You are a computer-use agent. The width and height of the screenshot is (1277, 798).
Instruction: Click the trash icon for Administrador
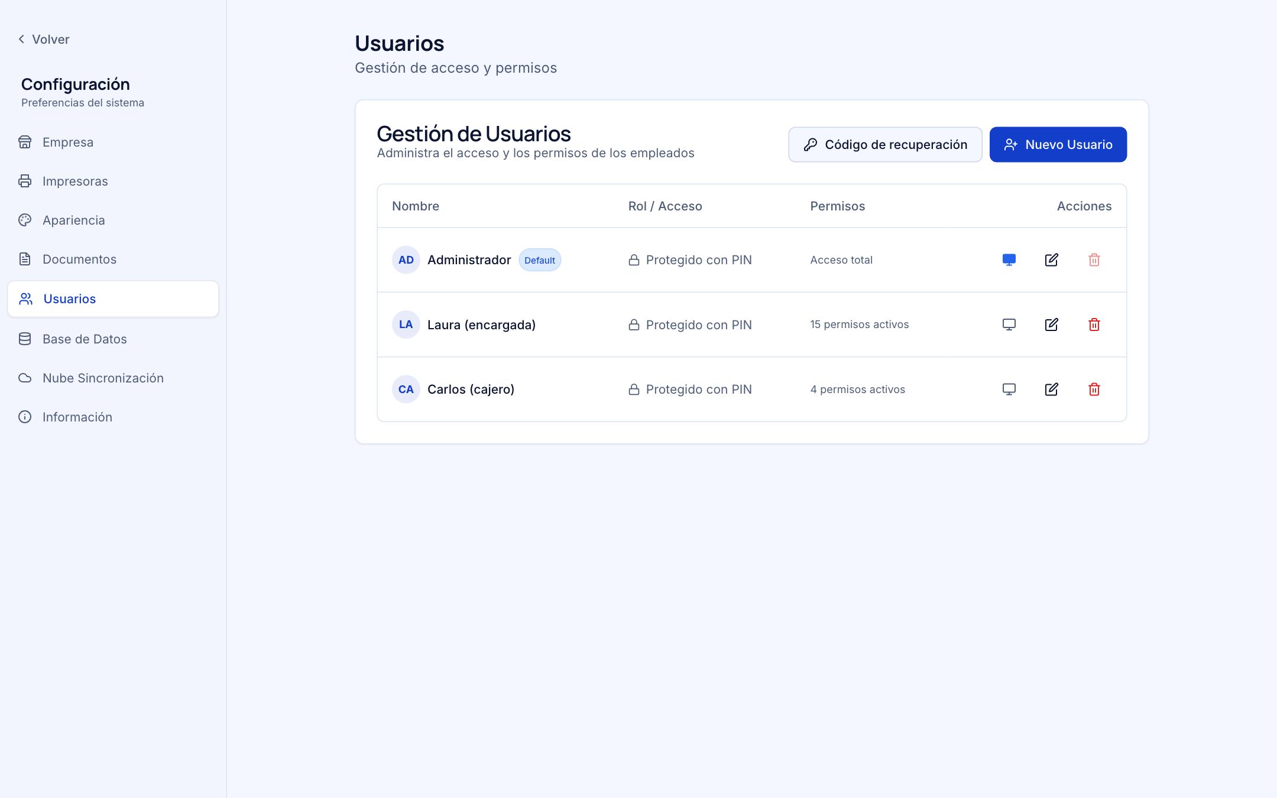(1094, 260)
